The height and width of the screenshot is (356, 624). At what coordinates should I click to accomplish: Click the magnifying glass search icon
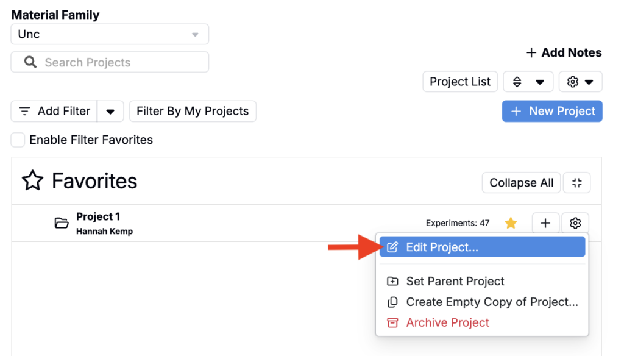(x=30, y=62)
